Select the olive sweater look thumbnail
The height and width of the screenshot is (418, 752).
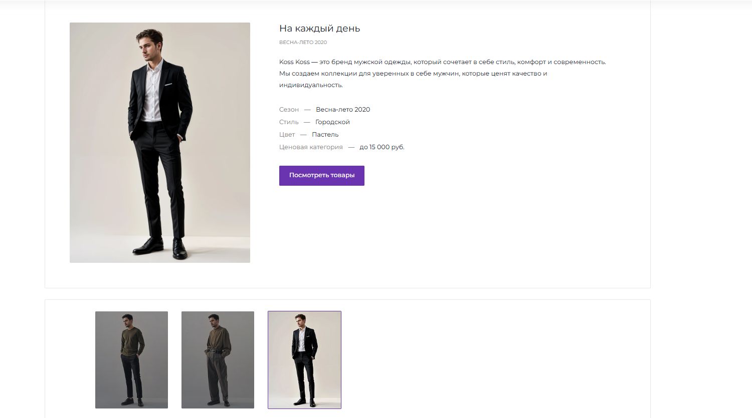(x=131, y=359)
